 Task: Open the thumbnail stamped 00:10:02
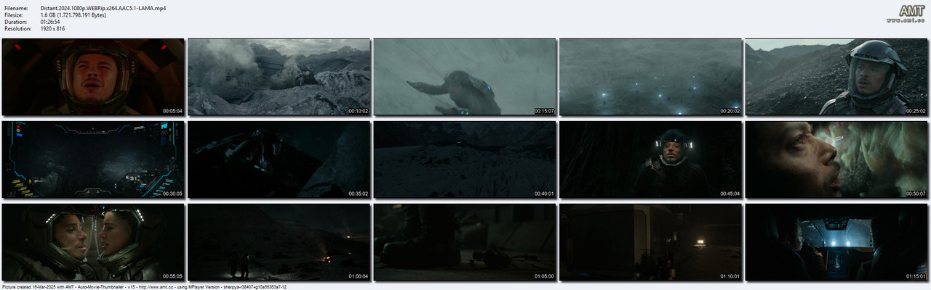[x=279, y=77]
